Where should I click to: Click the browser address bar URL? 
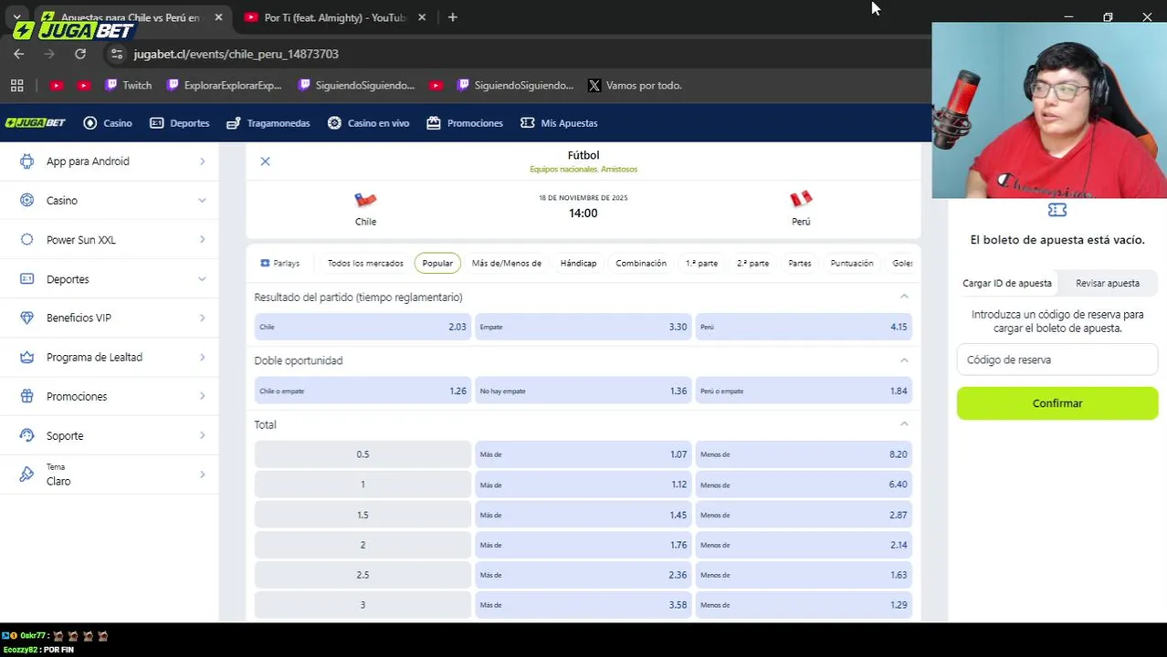click(236, 54)
